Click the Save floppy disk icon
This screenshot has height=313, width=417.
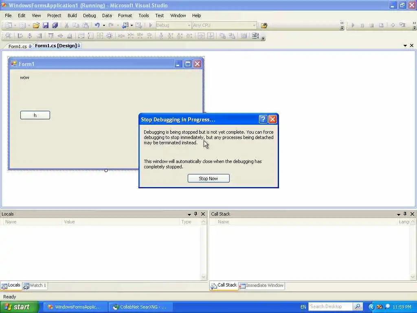pyautogui.click(x=46, y=25)
